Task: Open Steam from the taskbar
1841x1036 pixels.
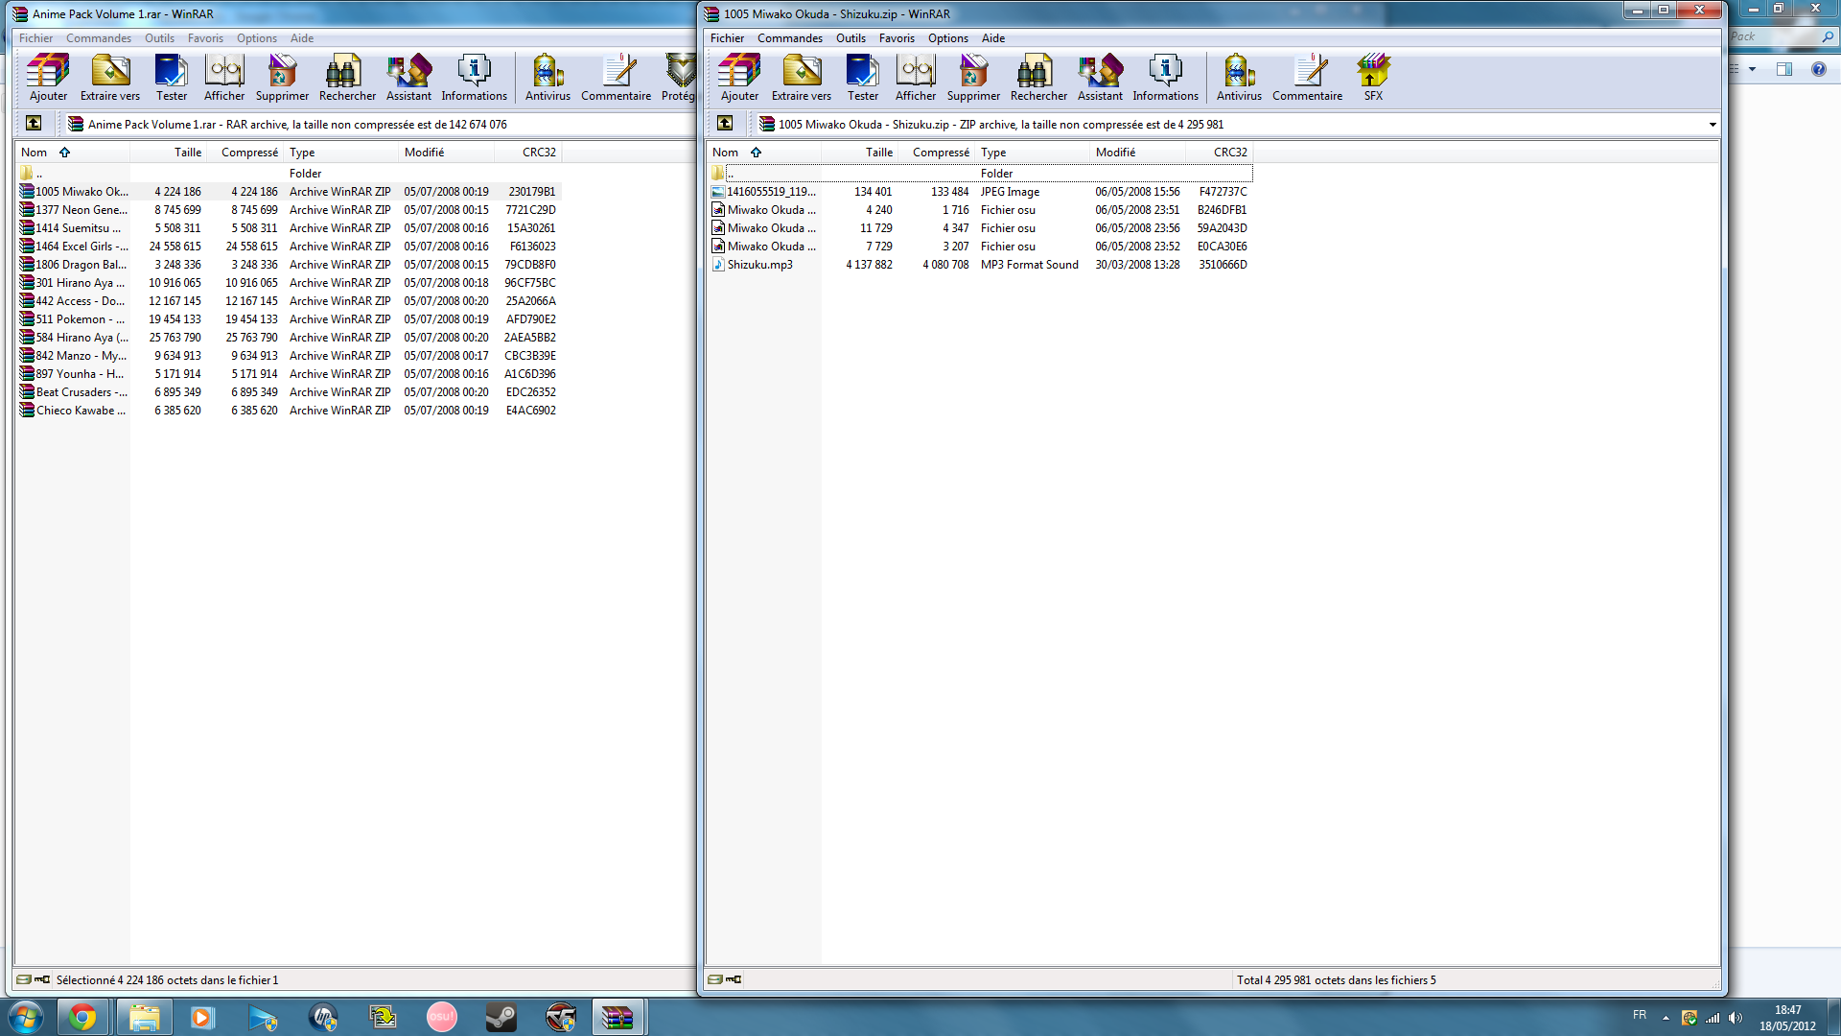Action: (501, 1017)
